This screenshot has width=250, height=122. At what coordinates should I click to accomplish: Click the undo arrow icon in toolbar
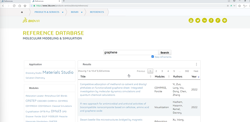coord(244,6)
